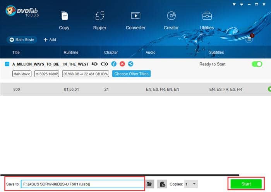This screenshot has height=192, width=271.
Task: Click the Chapter column header
Action: click(111, 52)
